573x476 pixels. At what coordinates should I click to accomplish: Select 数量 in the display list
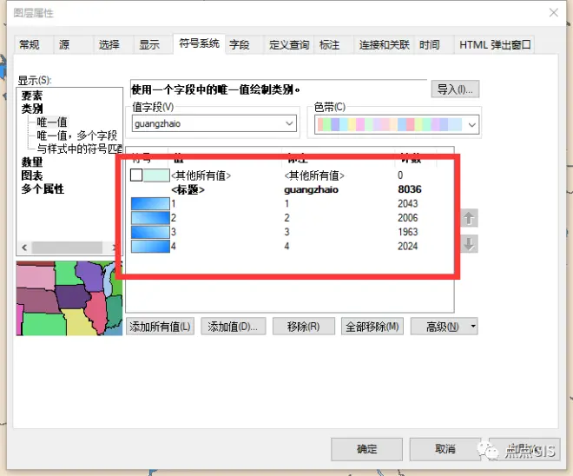pos(32,162)
